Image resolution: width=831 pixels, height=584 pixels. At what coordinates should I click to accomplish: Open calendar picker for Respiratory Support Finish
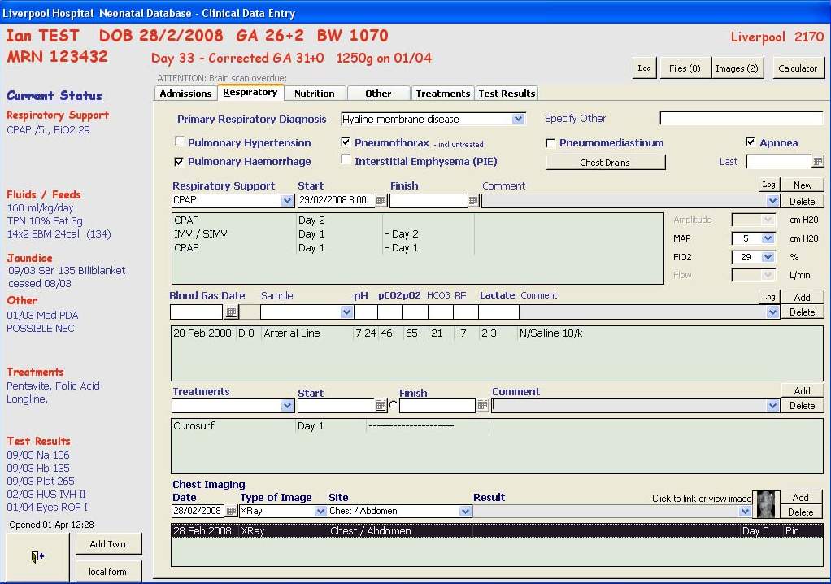pos(472,201)
